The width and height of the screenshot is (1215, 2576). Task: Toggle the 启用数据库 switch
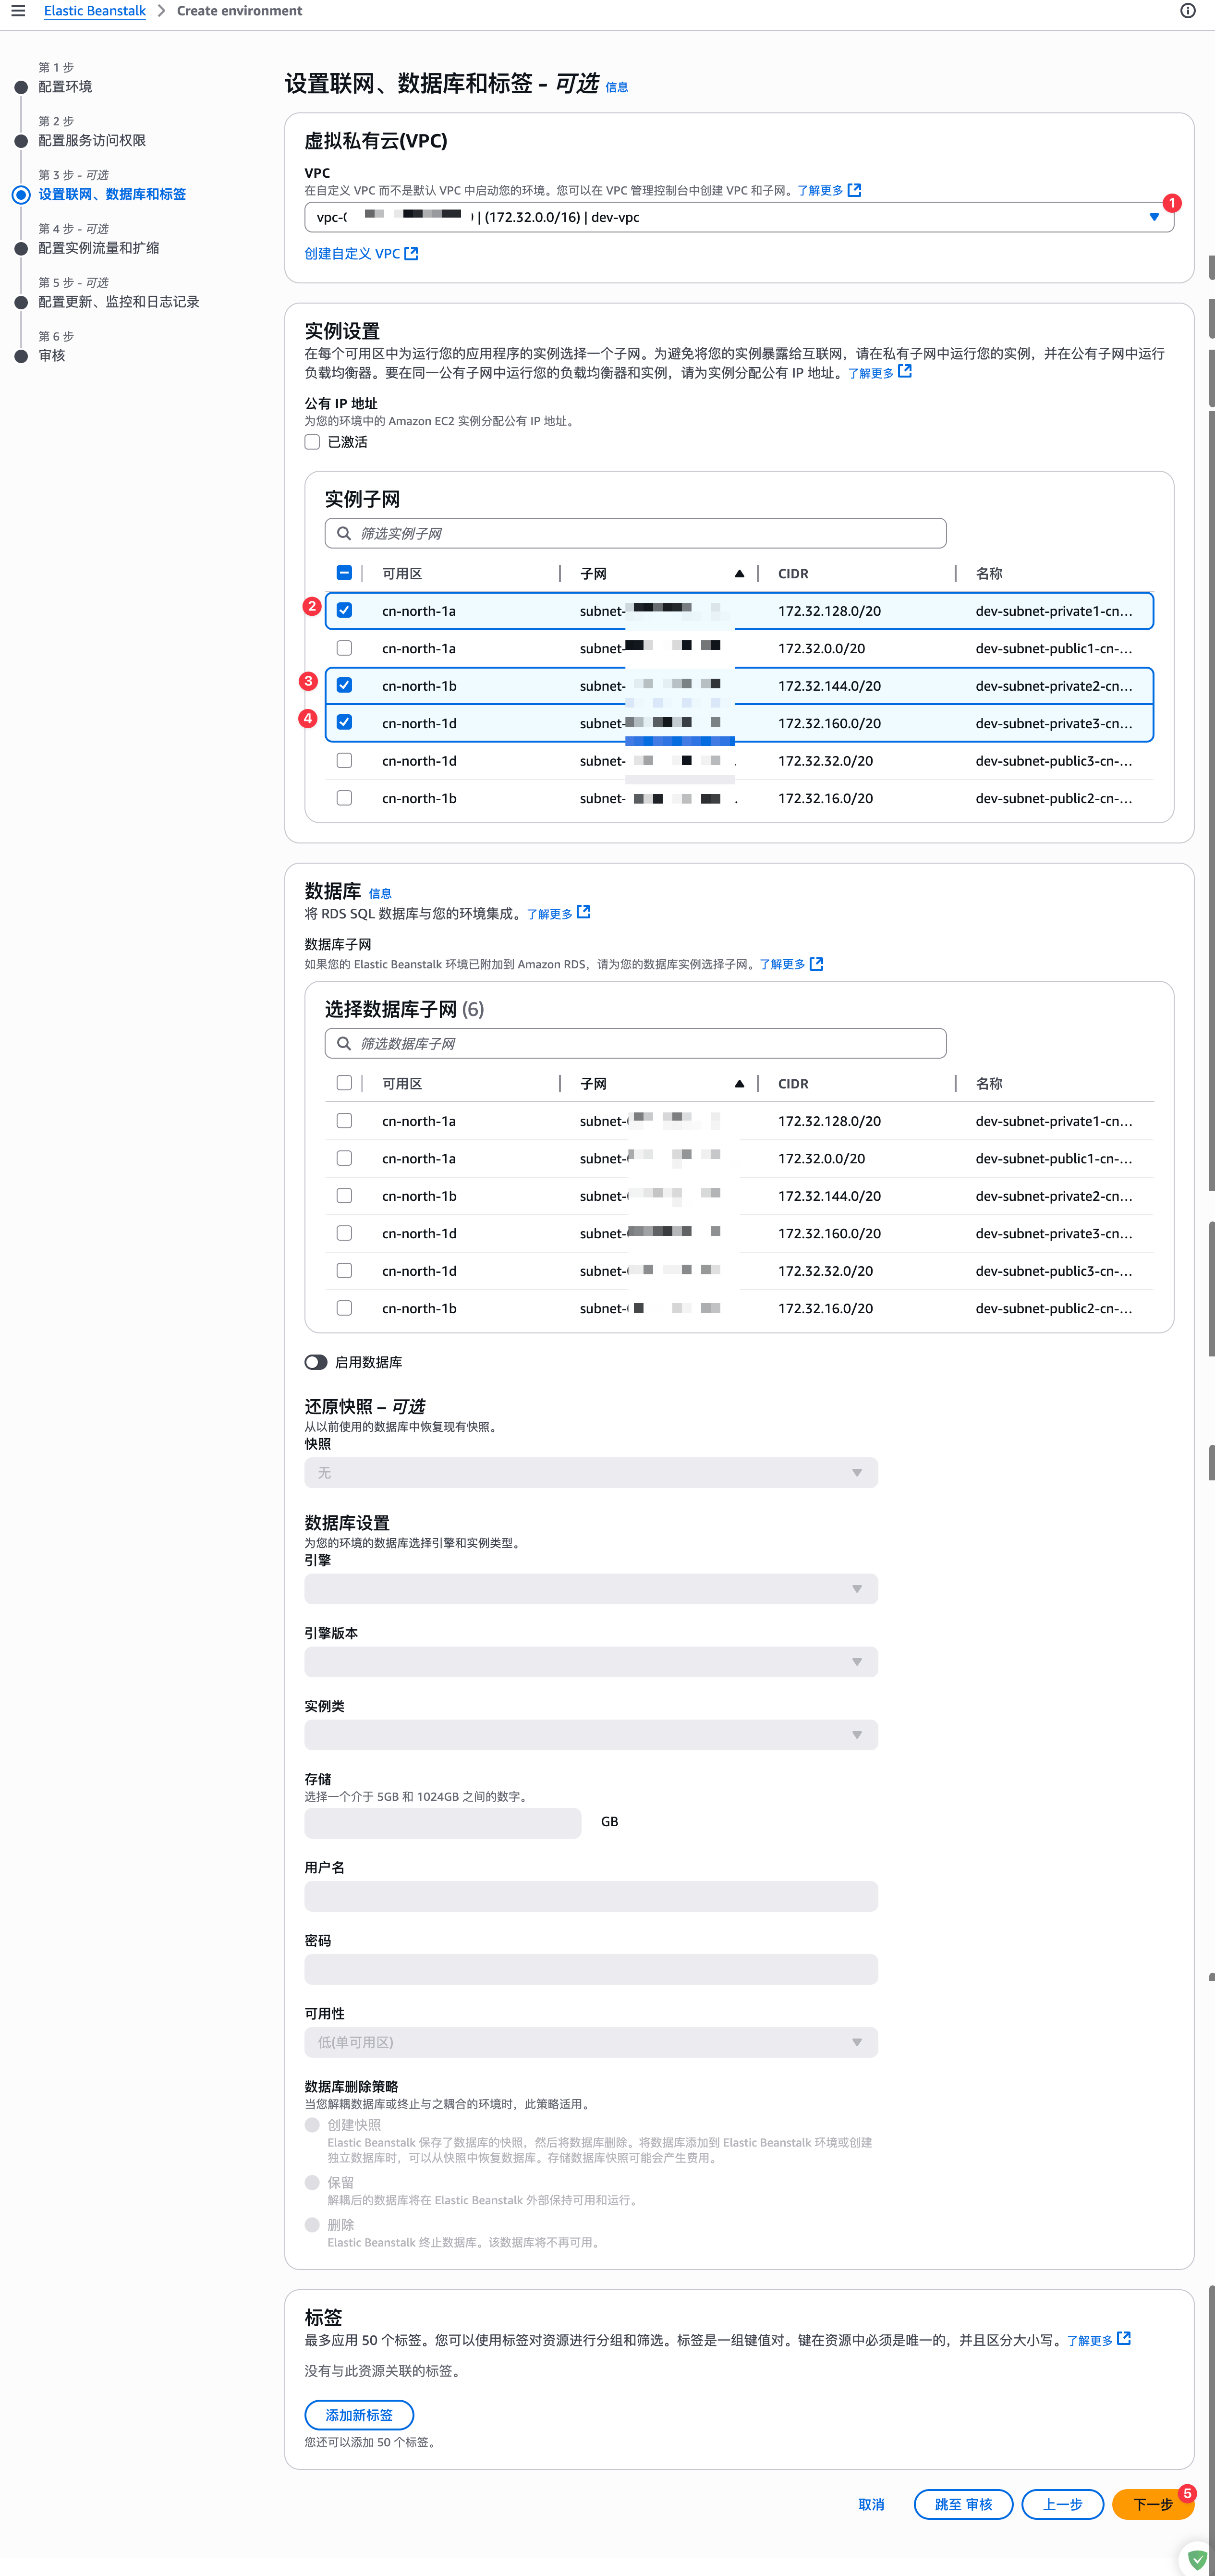[316, 1362]
